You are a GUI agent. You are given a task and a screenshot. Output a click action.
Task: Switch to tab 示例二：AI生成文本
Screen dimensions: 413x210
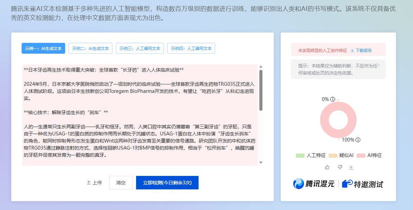pyautogui.click(x=91, y=48)
